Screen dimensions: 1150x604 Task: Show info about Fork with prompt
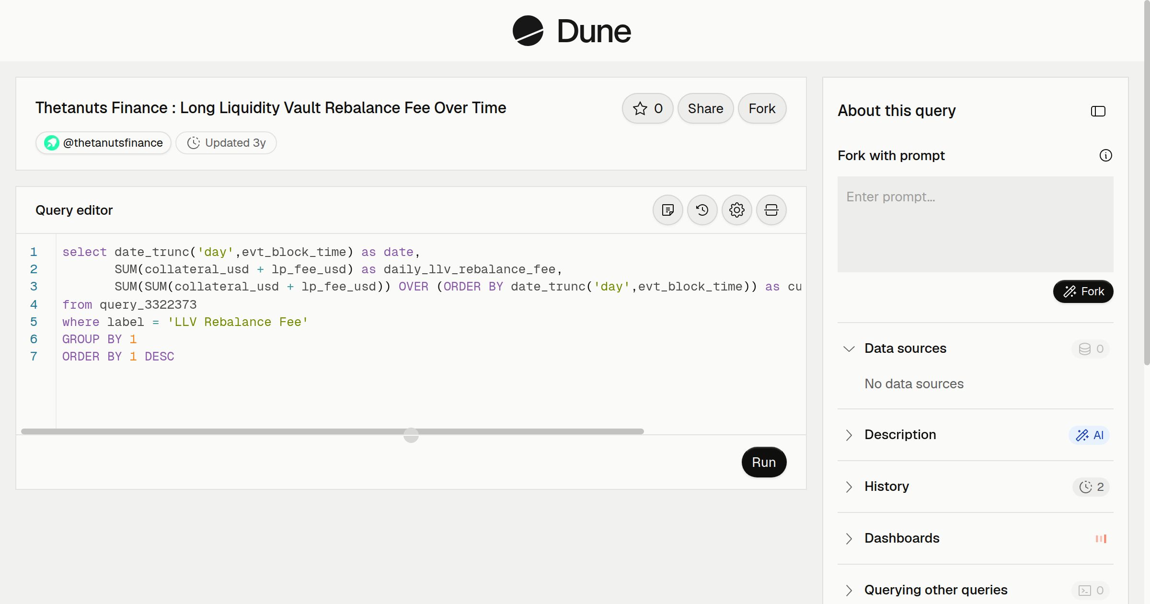(x=1105, y=155)
